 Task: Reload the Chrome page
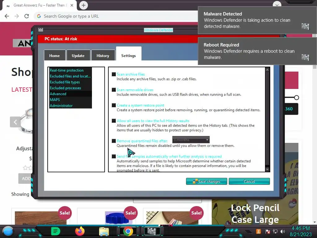[x=27, y=16]
